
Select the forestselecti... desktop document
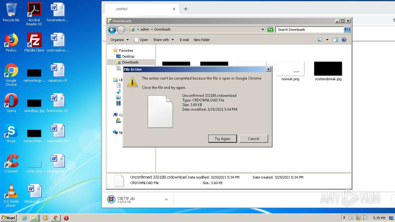pos(57,12)
